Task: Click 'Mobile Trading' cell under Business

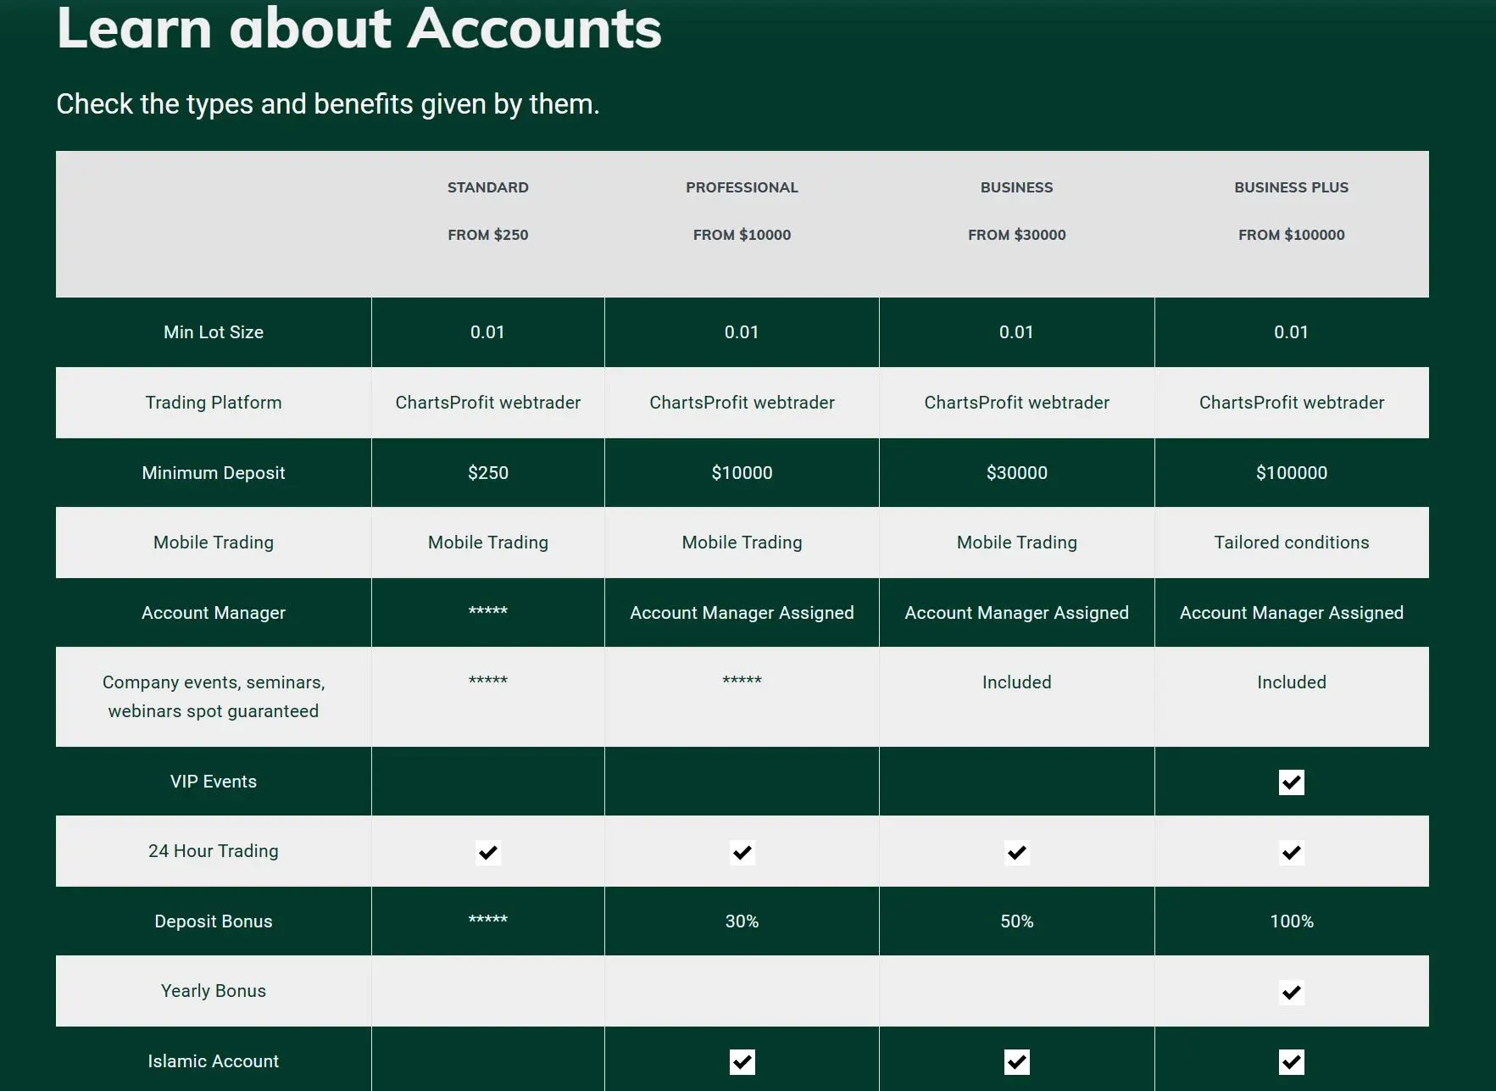Action: pyautogui.click(x=1016, y=543)
